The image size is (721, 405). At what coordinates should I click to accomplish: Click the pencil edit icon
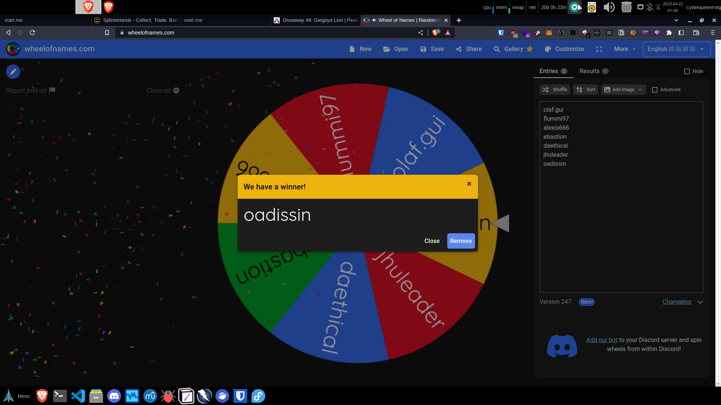(x=13, y=71)
